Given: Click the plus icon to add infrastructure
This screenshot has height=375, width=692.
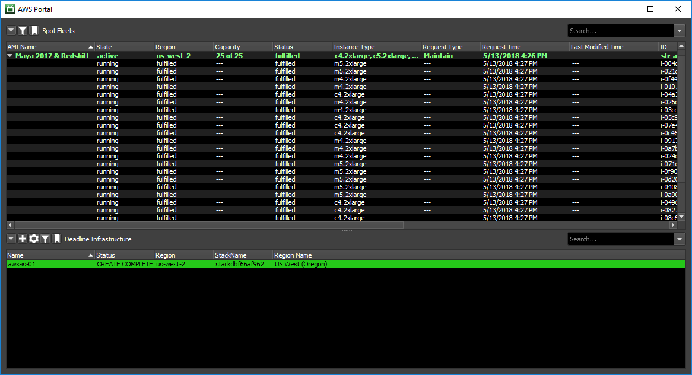Looking at the screenshot, I should point(23,239).
